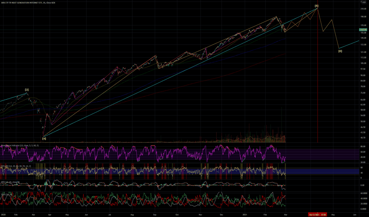Open the PPO indicator legend label
The height and width of the screenshot is (217, 369).
tap(10, 182)
